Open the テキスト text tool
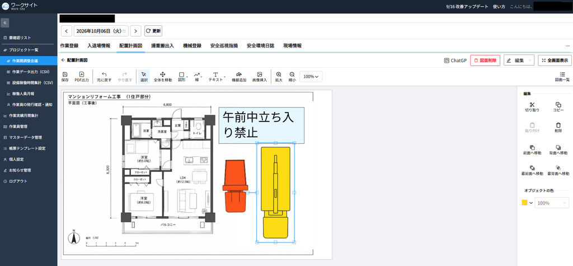 click(216, 77)
